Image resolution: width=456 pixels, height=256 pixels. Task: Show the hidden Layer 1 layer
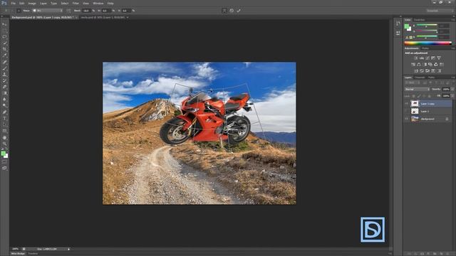[407, 111]
